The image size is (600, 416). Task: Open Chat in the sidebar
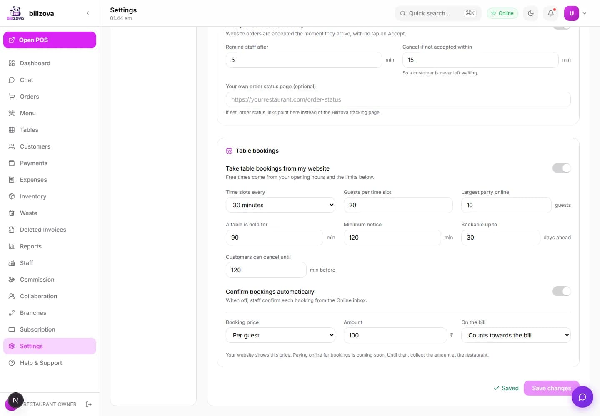pos(50,80)
